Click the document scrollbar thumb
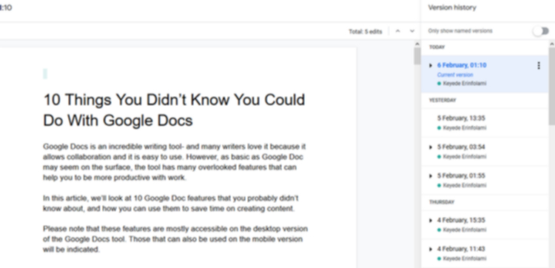Image resolution: width=555 pixels, height=268 pixels. coord(417,56)
